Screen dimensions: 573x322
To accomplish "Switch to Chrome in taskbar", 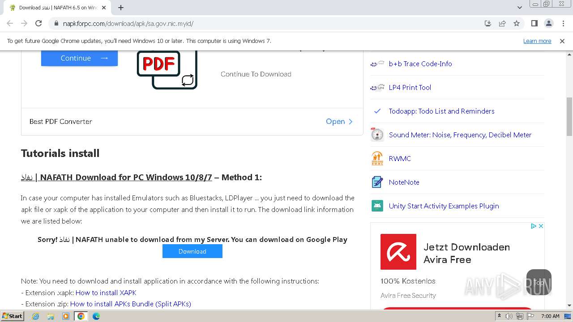I will click(x=81, y=316).
